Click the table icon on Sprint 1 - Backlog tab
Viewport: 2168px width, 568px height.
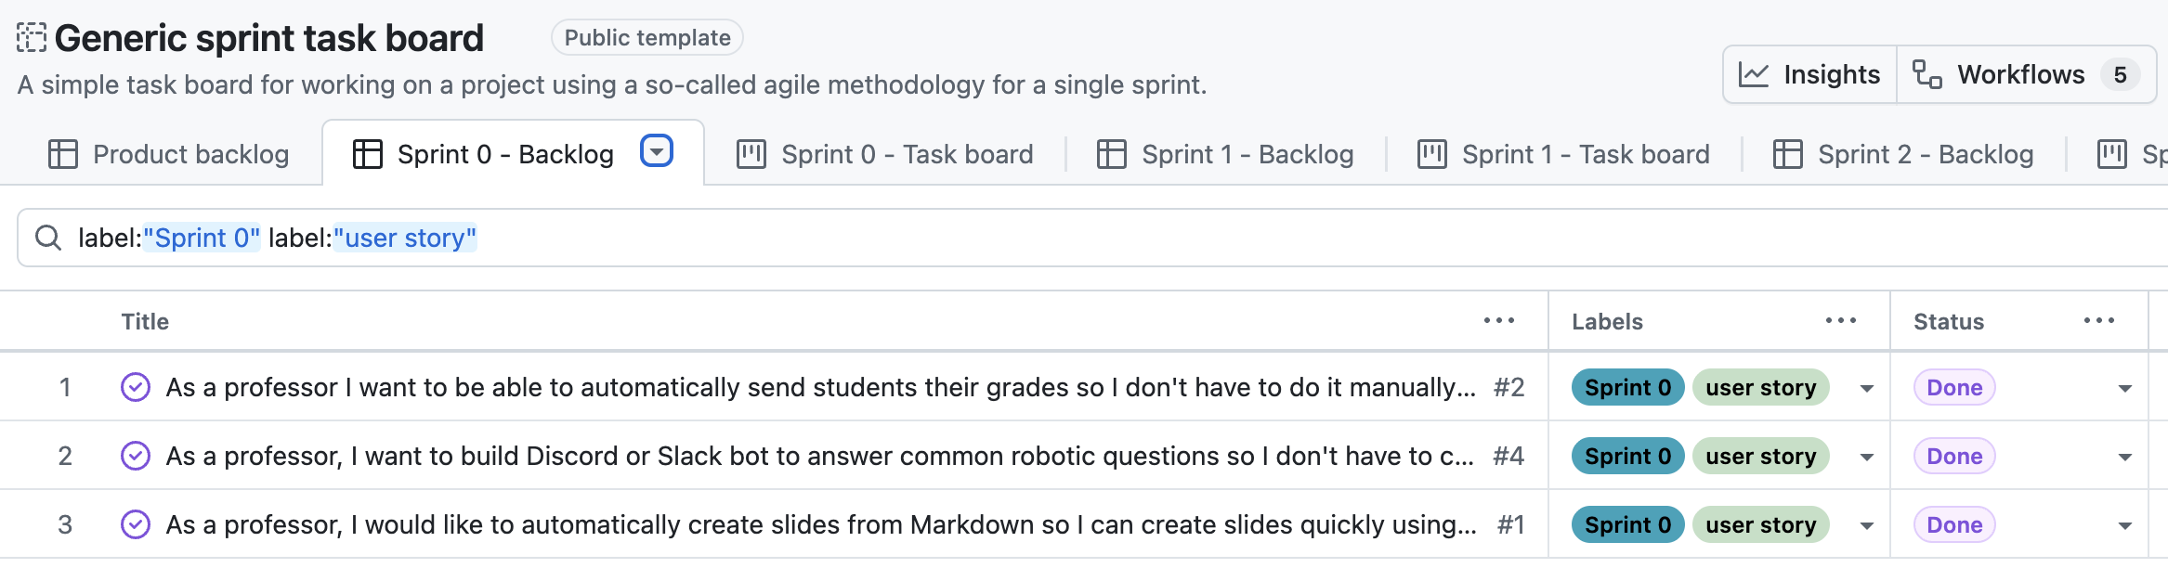(x=1112, y=153)
